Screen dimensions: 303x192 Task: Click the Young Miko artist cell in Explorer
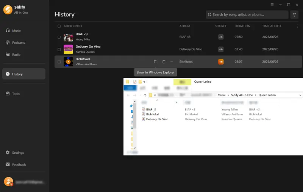230,110
